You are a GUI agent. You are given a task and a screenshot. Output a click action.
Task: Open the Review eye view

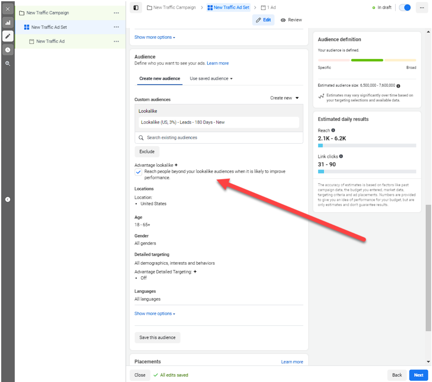click(x=291, y=20)
